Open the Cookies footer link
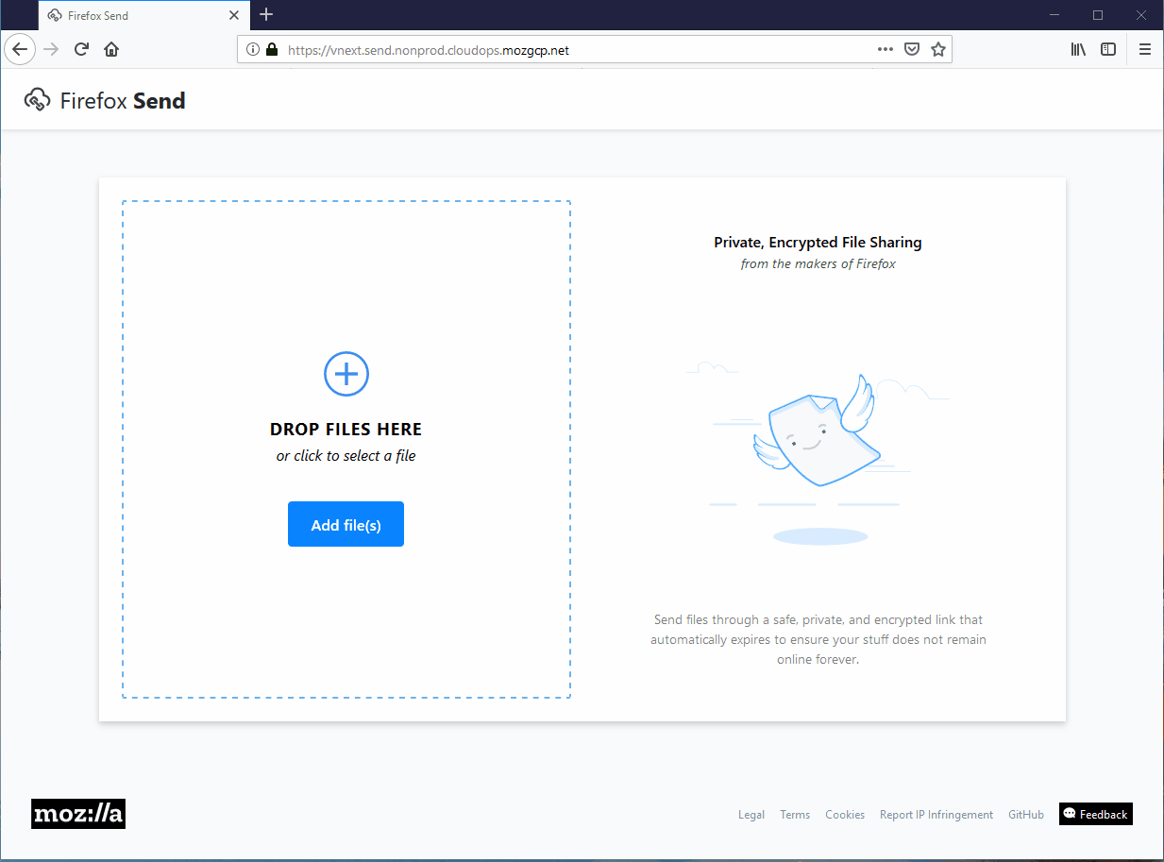 (x=845, y=815)
